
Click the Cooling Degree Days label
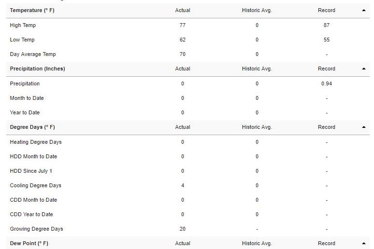coord(36,185)
